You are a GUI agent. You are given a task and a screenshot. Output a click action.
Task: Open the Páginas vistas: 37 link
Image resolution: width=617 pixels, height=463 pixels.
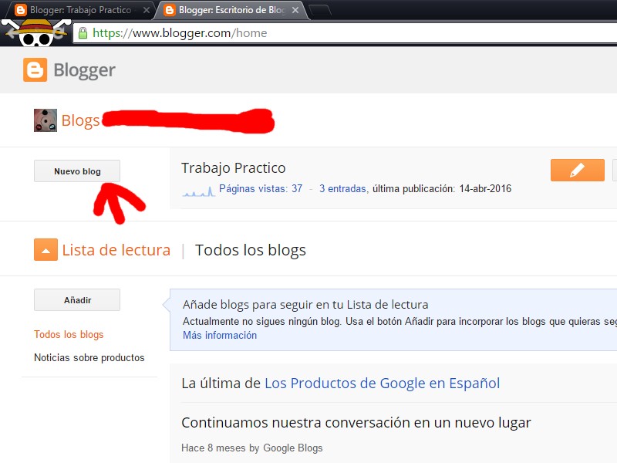tap(261, 188)
